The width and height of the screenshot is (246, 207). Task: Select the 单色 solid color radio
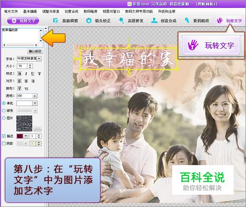[4, 103]
